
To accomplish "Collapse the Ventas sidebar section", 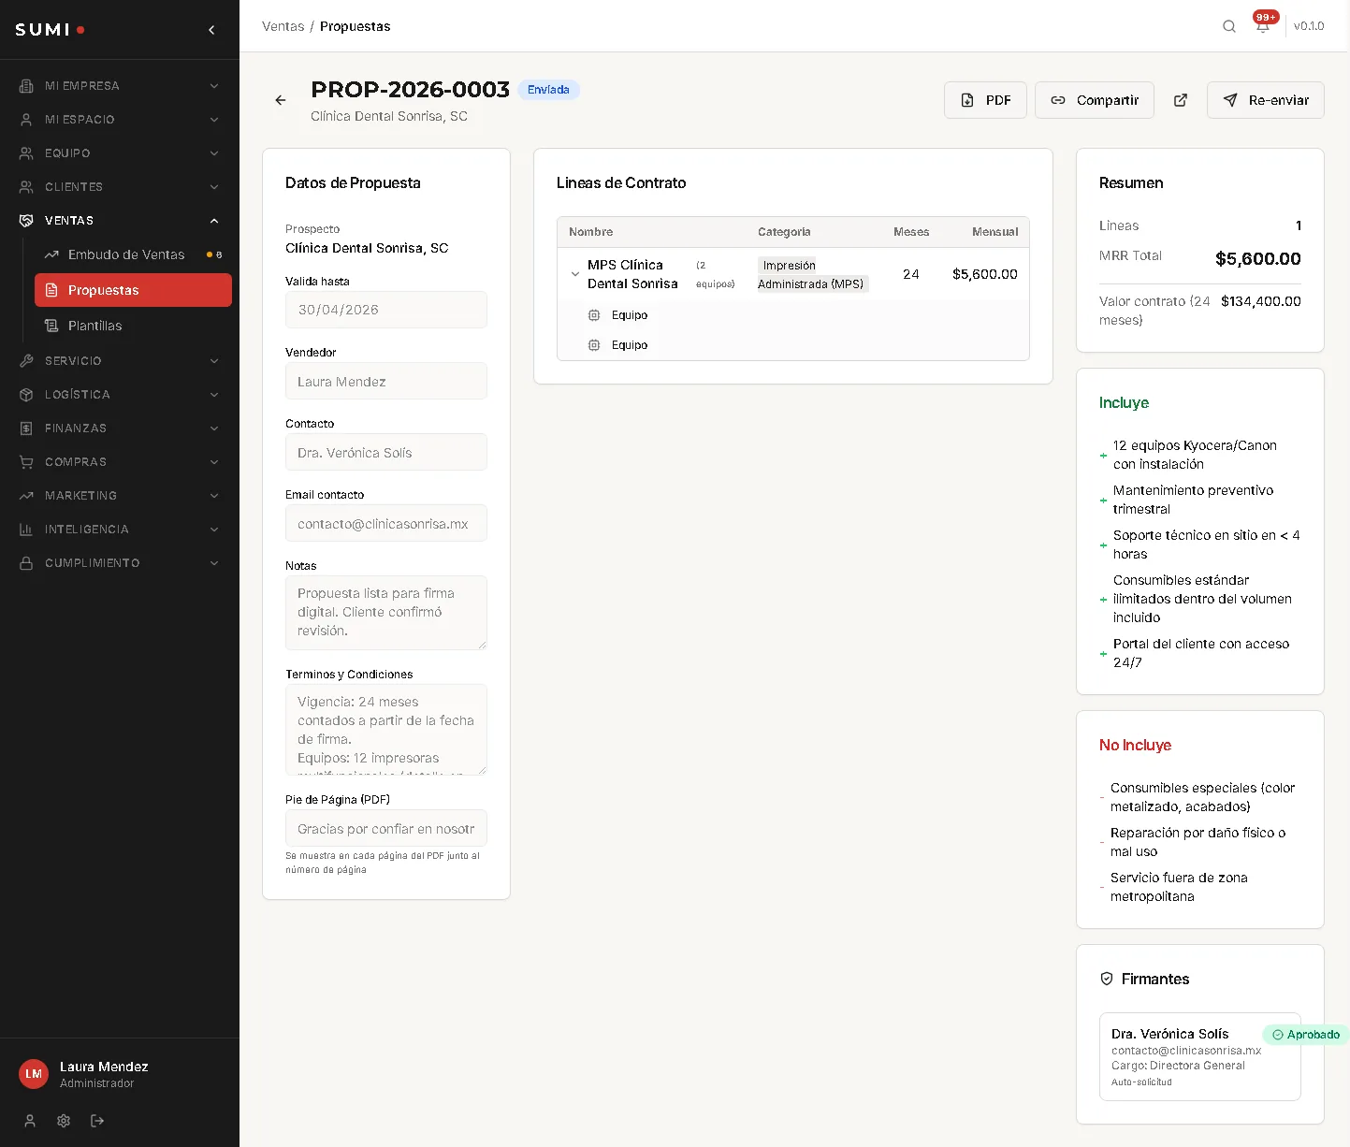I will click(120, 221).
